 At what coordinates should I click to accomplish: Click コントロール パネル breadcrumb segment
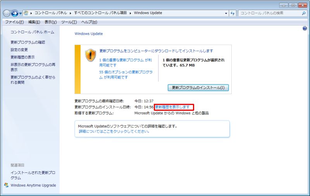(51, 13)
